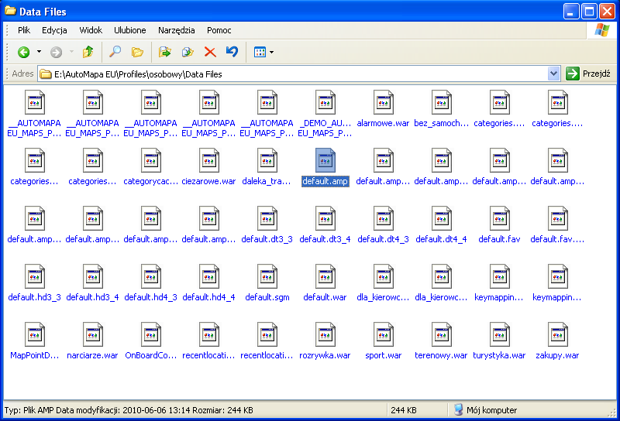This screenshot has height=421, width=620.
Task: Toggle the Folders pane icon
Action: 137,52
